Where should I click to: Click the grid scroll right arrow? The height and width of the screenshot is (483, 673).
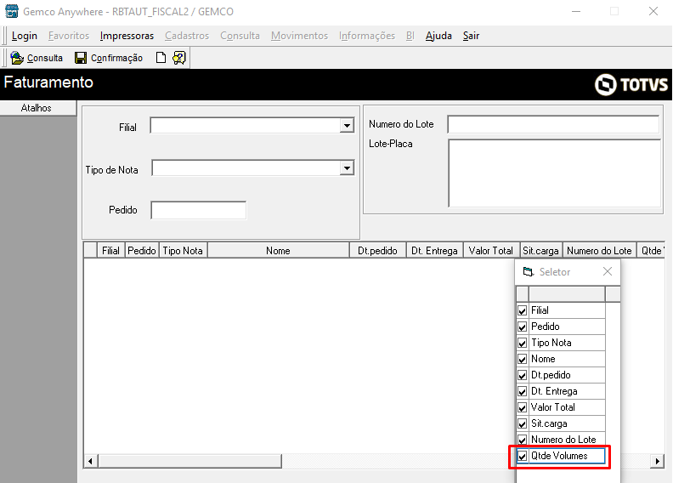[657, 461]
